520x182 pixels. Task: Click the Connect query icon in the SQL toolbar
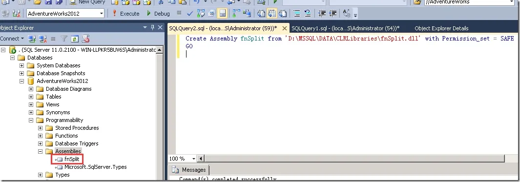pos(5,14)
